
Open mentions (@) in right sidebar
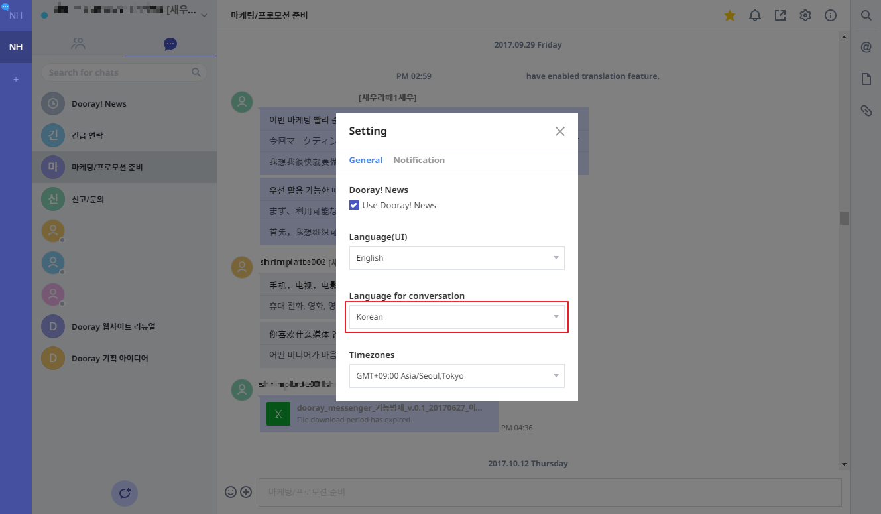tap(866, 47)
